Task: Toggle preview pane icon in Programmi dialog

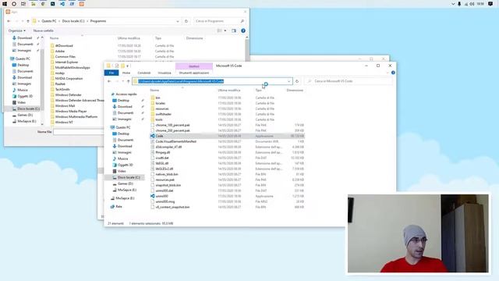Action: 234,30
